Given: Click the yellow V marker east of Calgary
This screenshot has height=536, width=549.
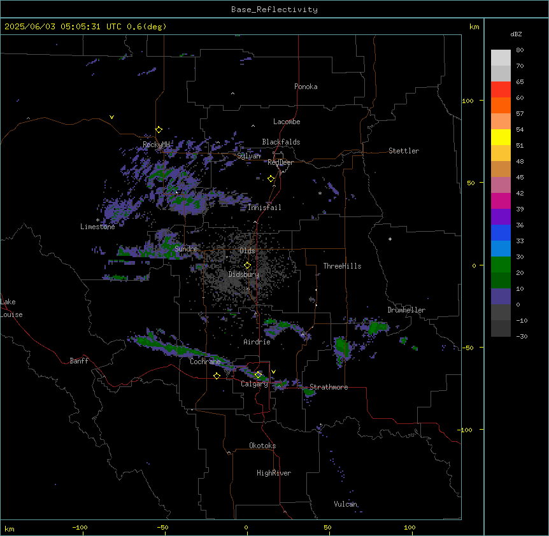Looking at the screenshot, I should pyautogui.click(x=273, y=372).
